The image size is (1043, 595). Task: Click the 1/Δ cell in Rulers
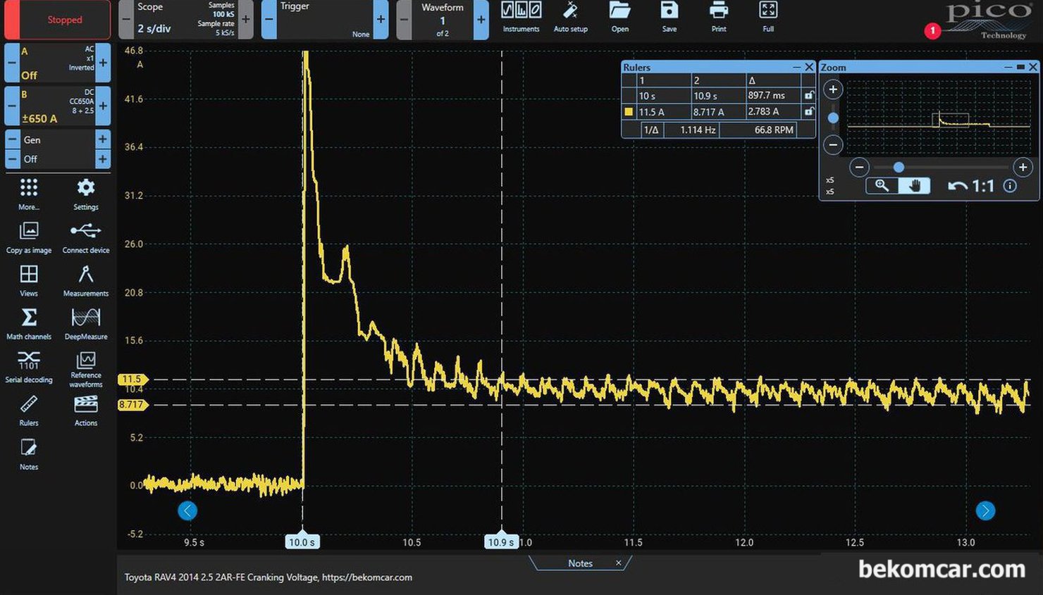click(651, 130)
